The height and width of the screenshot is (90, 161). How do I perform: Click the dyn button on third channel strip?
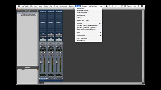59,77
